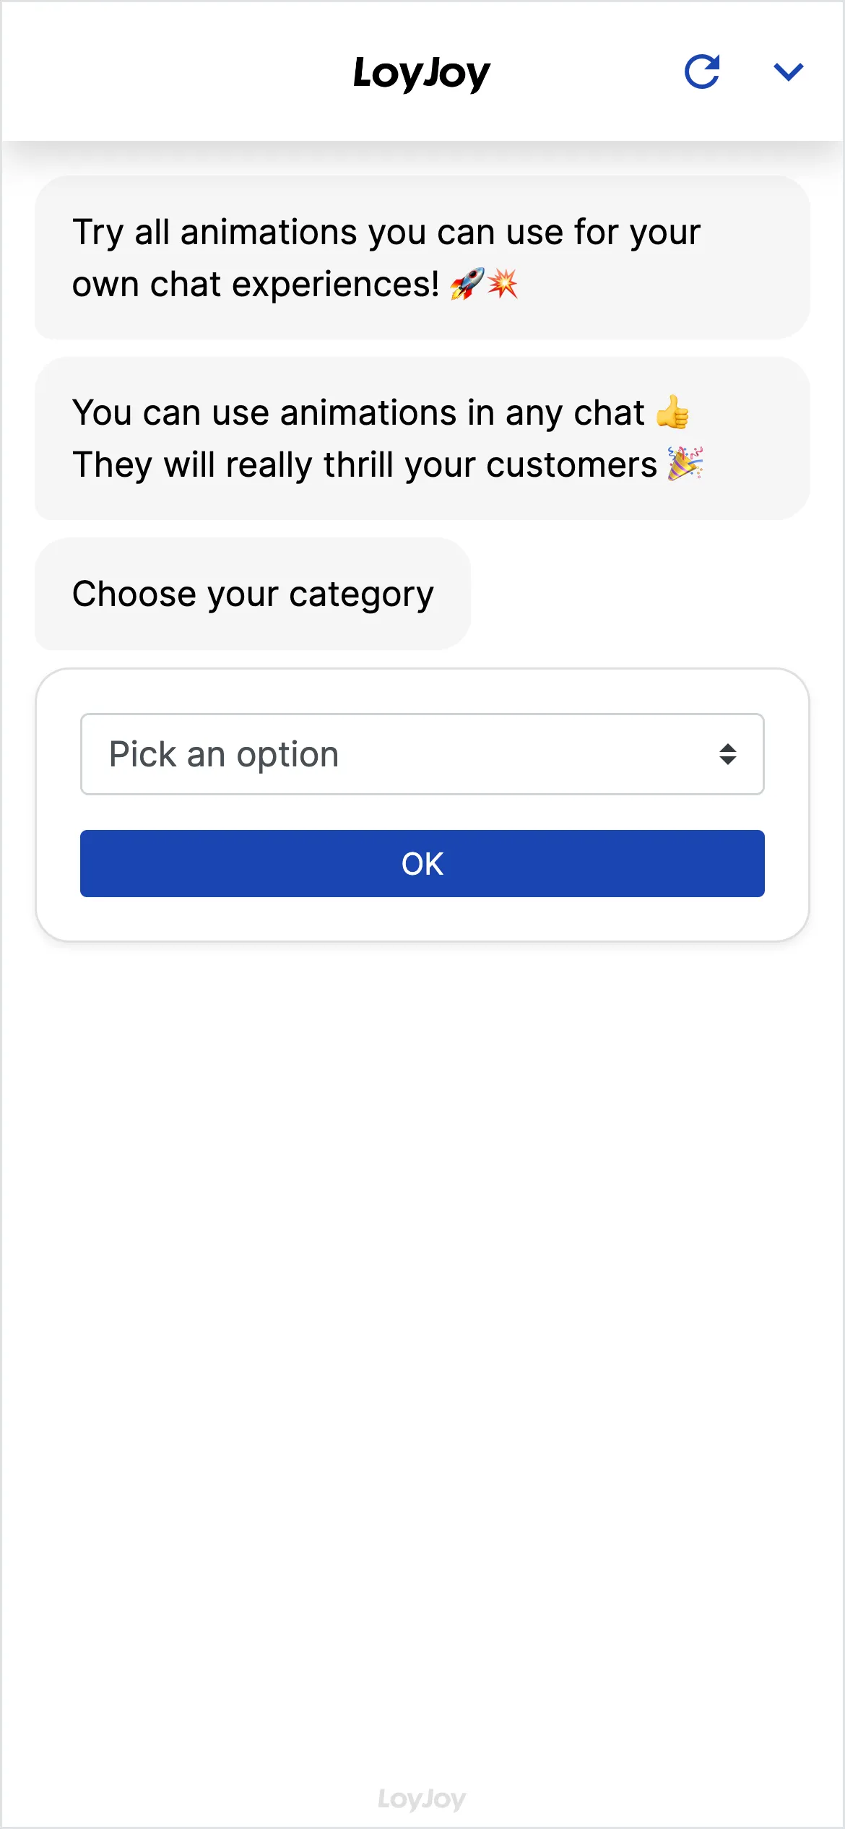Viewport: 845px width, 1829px height.
Task: Click 'They will really thrill your customers' text
Action: click(x=365, y=464)
